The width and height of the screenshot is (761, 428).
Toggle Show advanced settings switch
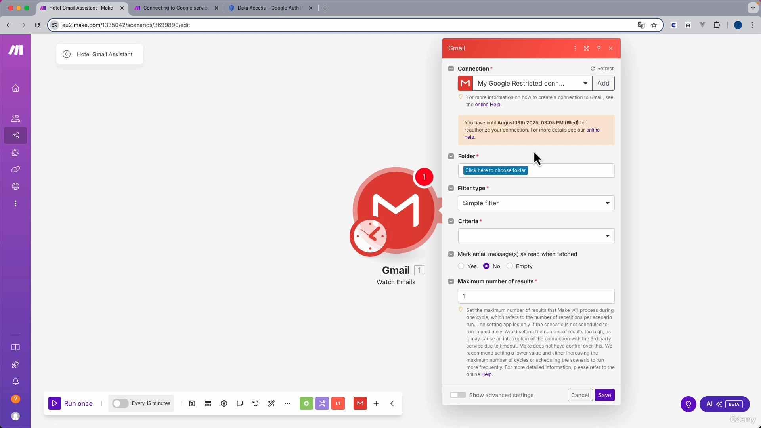(x=458, y=395)
